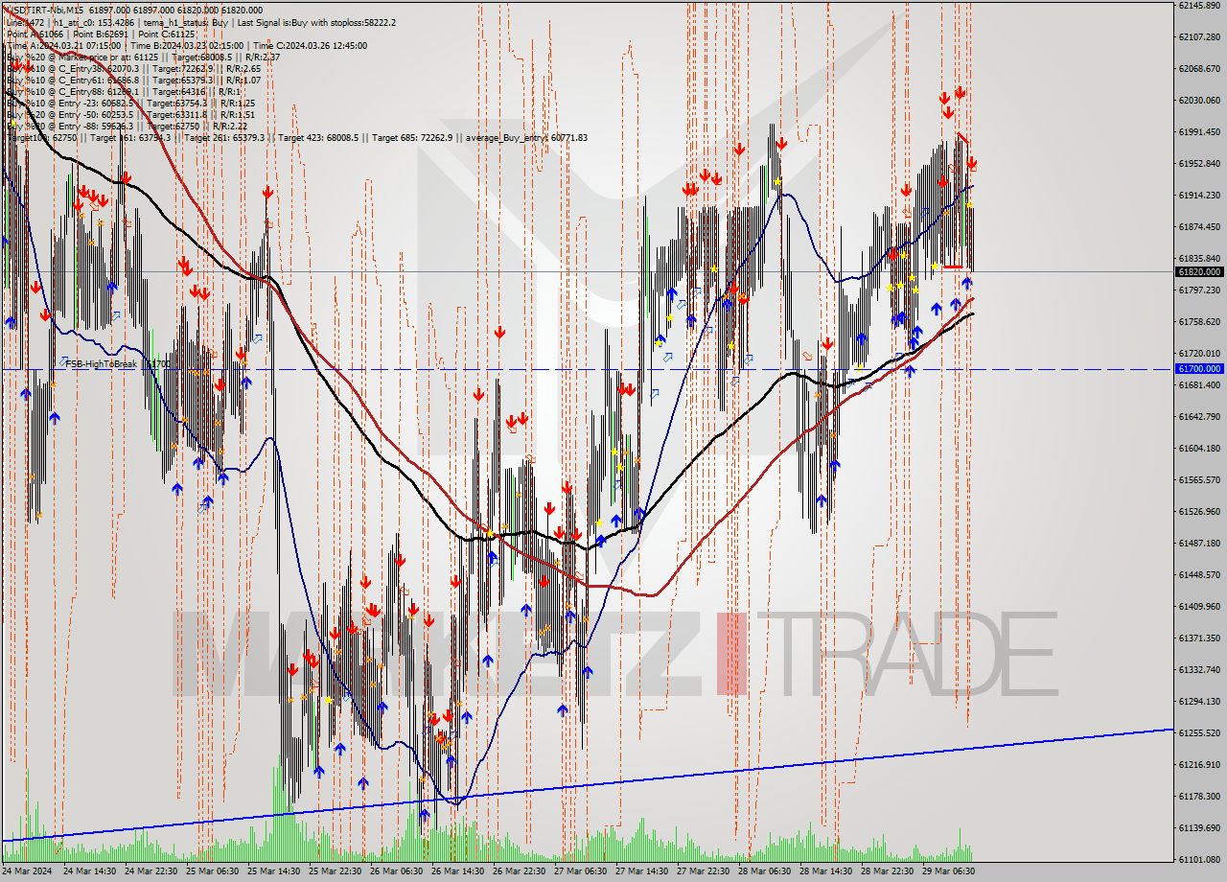1227x882 pixels.
Task: Click the 'Target 685: 72262.9' text
Action: pos(410,137)
